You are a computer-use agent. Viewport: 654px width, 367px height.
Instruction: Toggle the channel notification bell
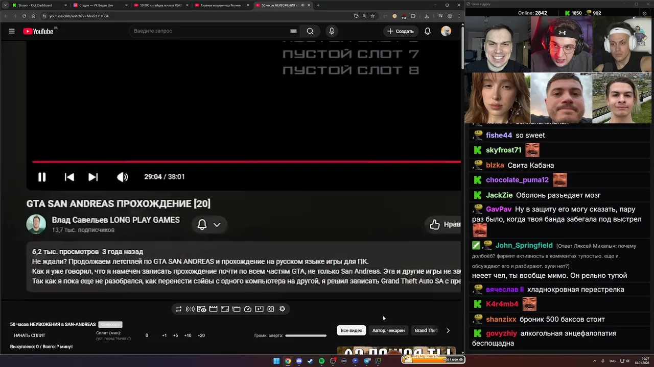pos(202,224)
